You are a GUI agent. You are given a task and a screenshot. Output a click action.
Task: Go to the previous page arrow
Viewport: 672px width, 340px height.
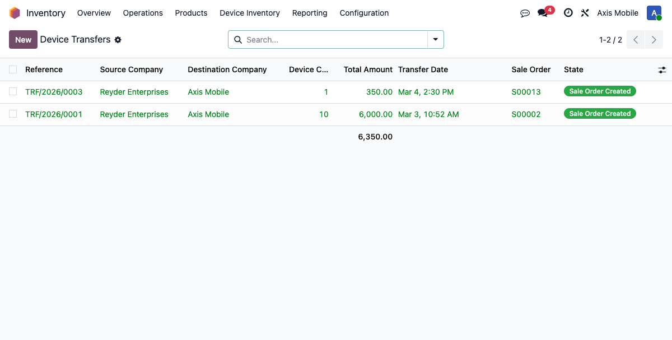coord(636,40)
